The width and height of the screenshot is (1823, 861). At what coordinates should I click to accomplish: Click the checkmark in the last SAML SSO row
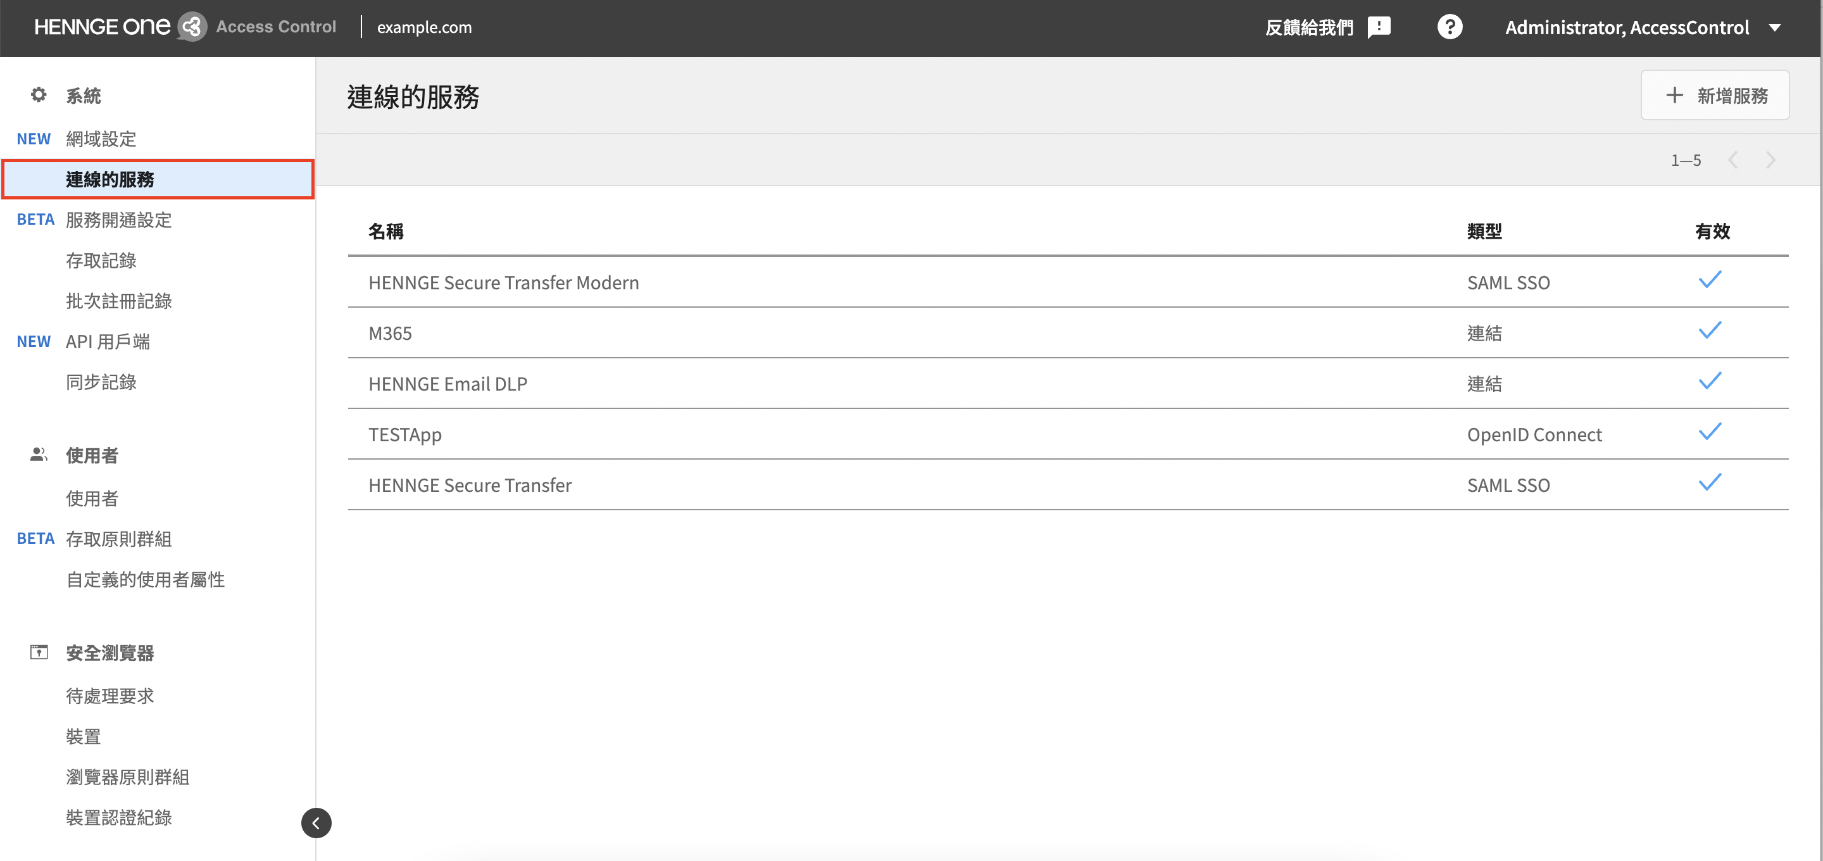click(x=1710, y=483)
